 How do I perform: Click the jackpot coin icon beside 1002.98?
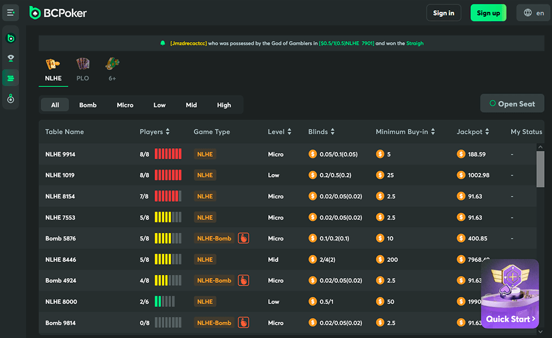461,175
